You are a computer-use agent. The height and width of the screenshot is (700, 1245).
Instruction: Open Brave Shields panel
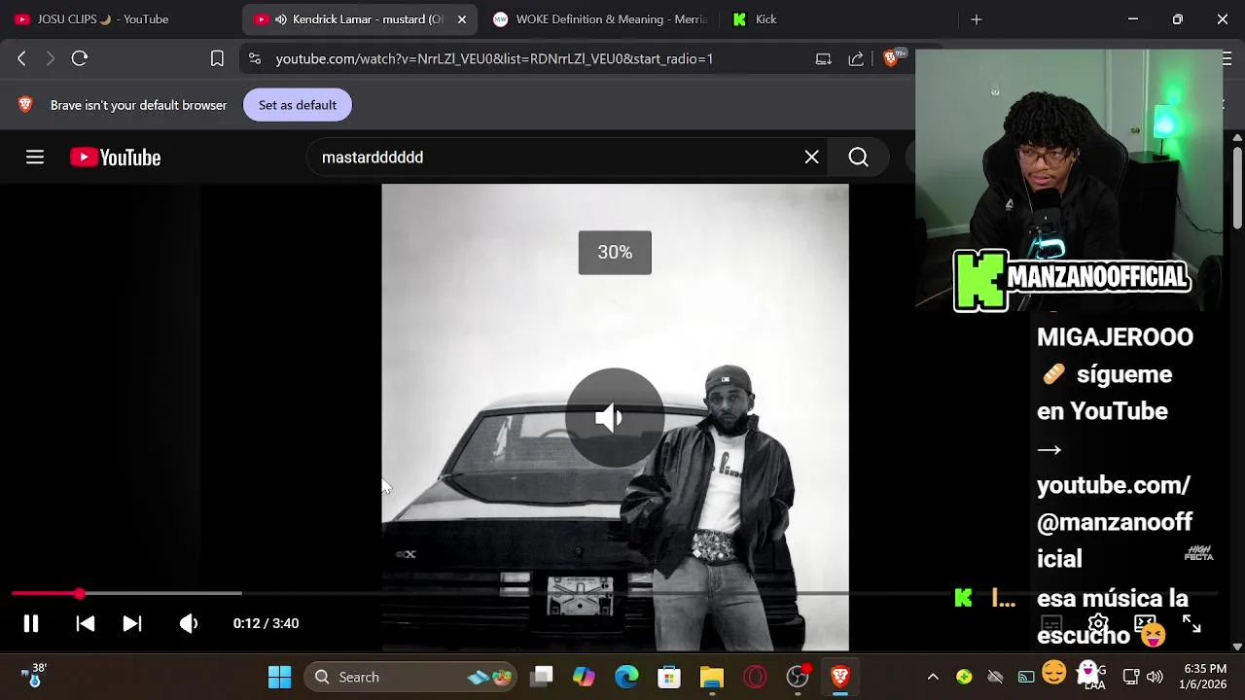pyautogui.click(x=891, y=58)
